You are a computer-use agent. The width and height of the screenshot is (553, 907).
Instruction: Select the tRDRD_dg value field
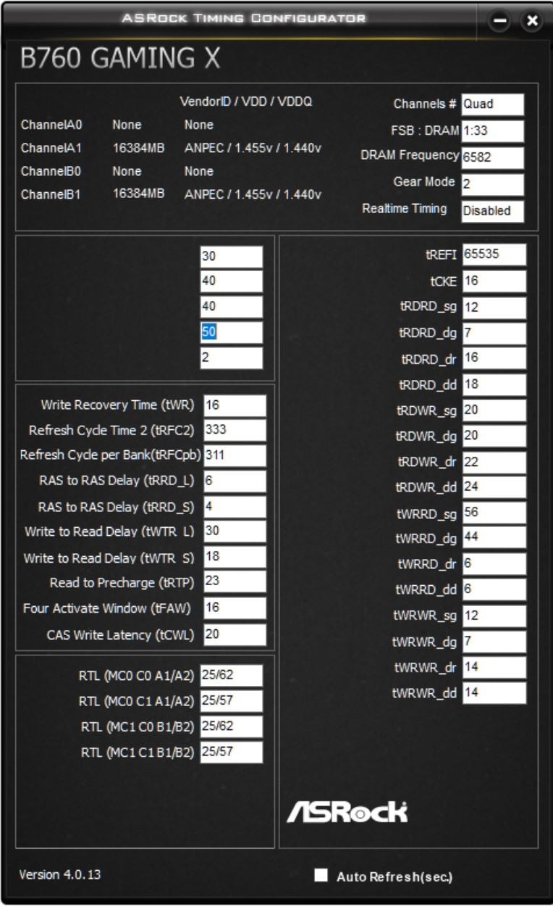(x=494, y=334)
